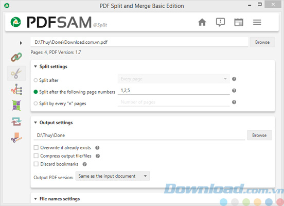Open the news/feedback speech bubble icon
Viewport: 284px width, 206px height.
coord(220,22)
